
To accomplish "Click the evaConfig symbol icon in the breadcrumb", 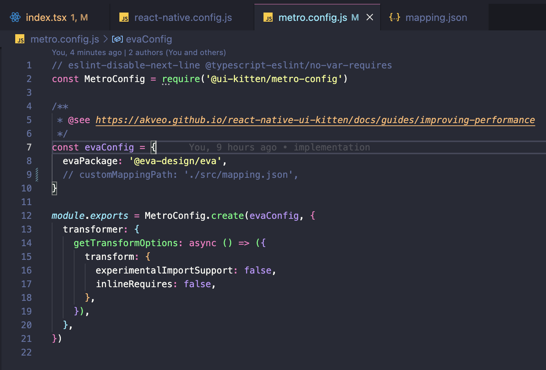I will (117, 39).
